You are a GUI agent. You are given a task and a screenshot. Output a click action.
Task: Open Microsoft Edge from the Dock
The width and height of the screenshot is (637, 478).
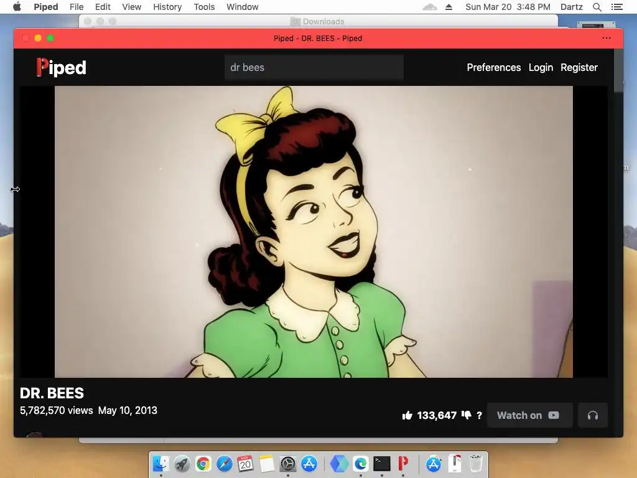point(360,463)
